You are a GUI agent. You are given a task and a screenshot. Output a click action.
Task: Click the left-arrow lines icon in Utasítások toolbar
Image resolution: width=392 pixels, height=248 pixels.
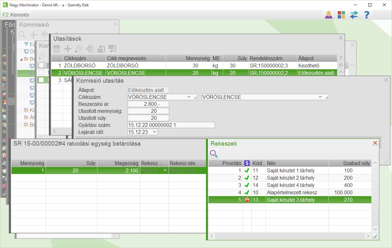(x=101, y=49)
